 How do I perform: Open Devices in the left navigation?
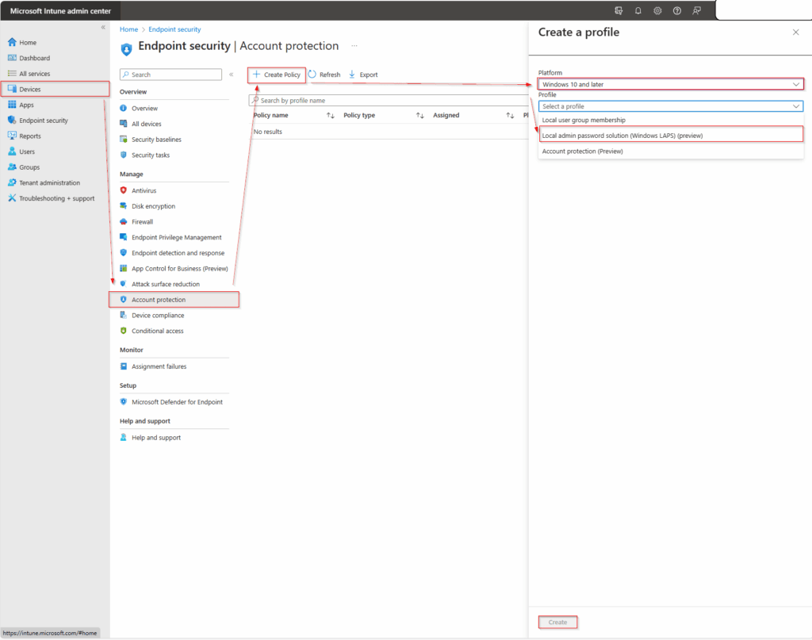(x=30, y=90)
